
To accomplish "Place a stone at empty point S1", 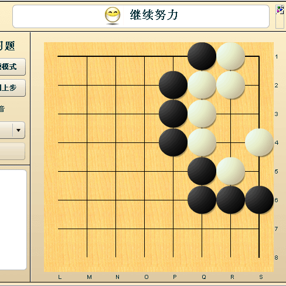I will click(259, 56).
